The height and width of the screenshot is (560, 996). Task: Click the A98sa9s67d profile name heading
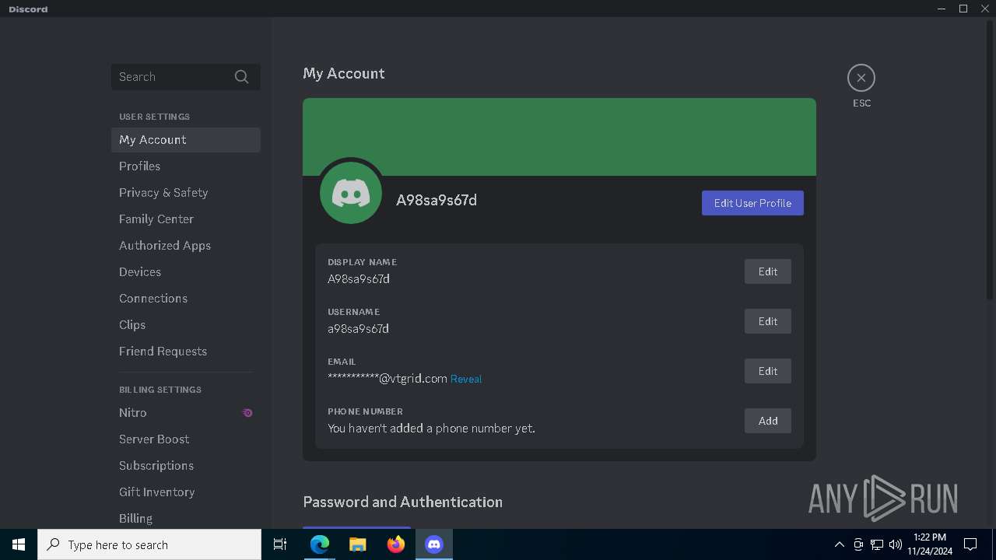point(437,201)
